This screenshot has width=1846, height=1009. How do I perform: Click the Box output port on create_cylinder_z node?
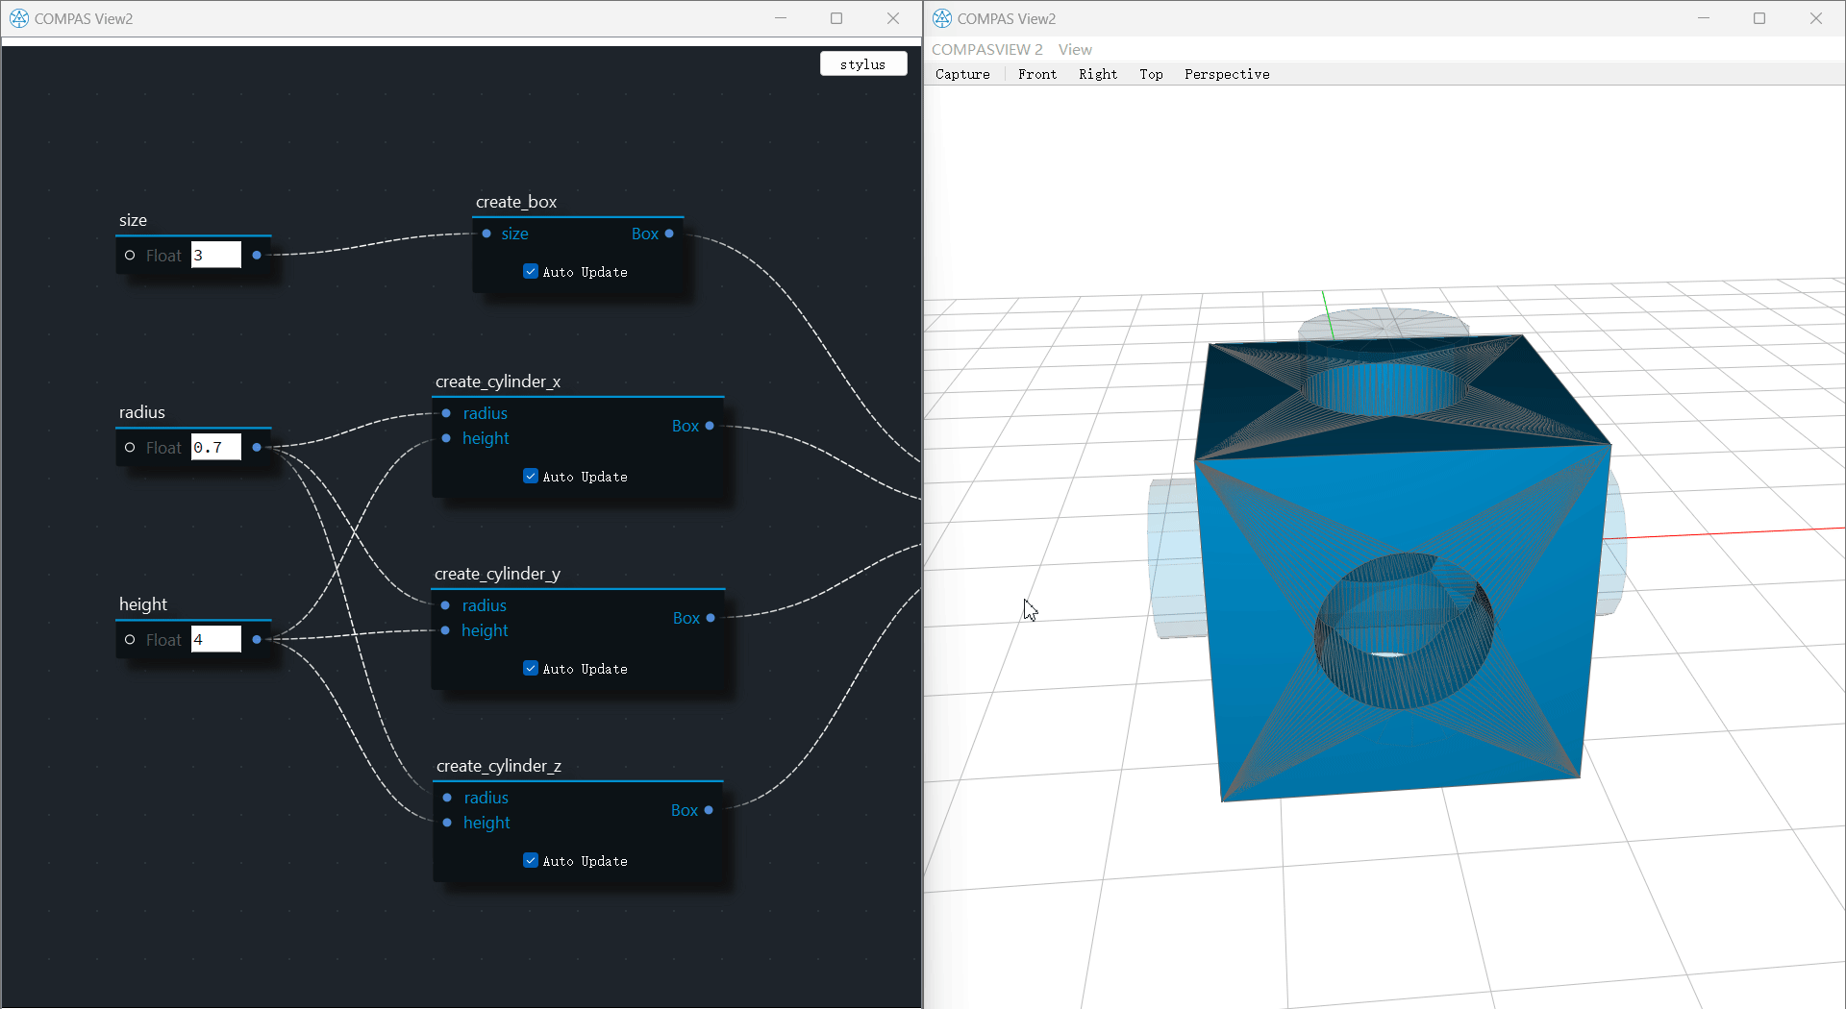[709, 810]
